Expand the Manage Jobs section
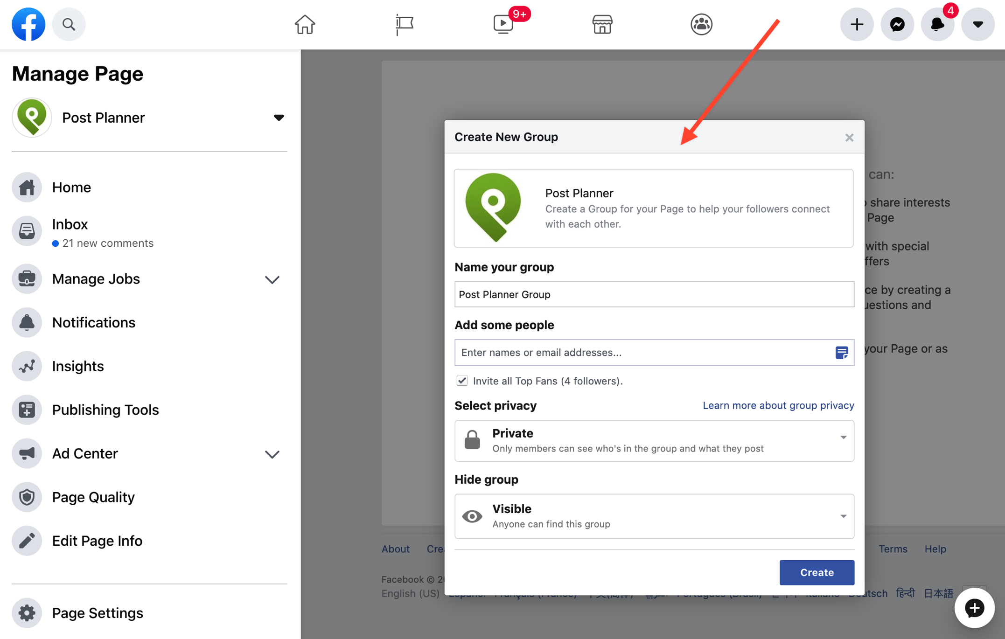1005x639 pixels. (x=272, y=279)
